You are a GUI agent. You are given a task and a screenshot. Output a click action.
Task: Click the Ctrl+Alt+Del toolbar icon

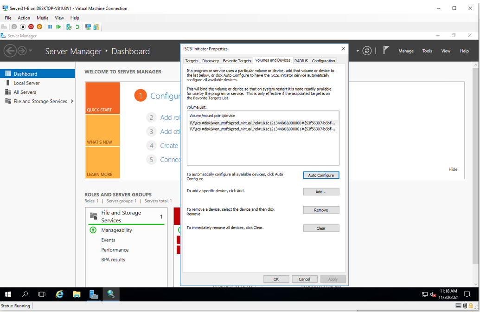click(4, 27)
